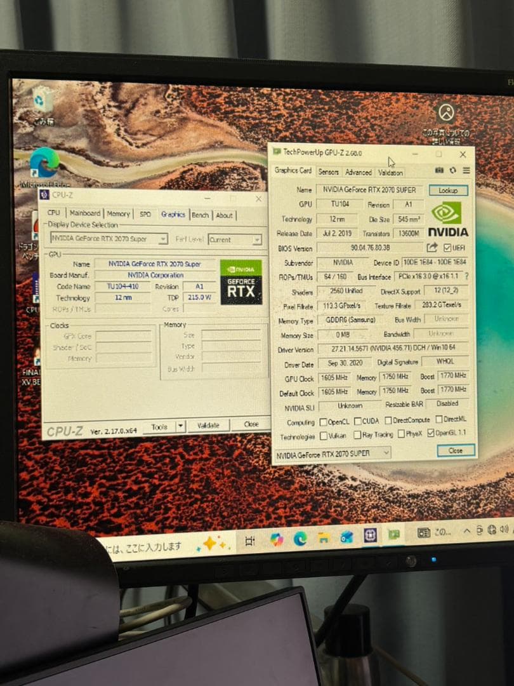Toggle the UEFI checkbox
The width and height of the screenshot is (514, 686).
coord(447,248)
